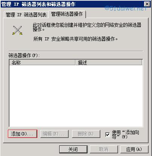
Task: Click the 编辑(E)... button
Action: click(x=54, y=134)
